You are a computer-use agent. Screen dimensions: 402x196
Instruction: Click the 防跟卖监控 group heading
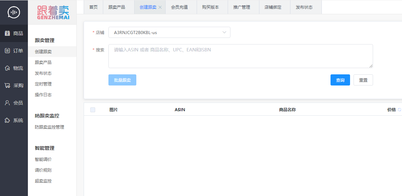pos(47,116)
